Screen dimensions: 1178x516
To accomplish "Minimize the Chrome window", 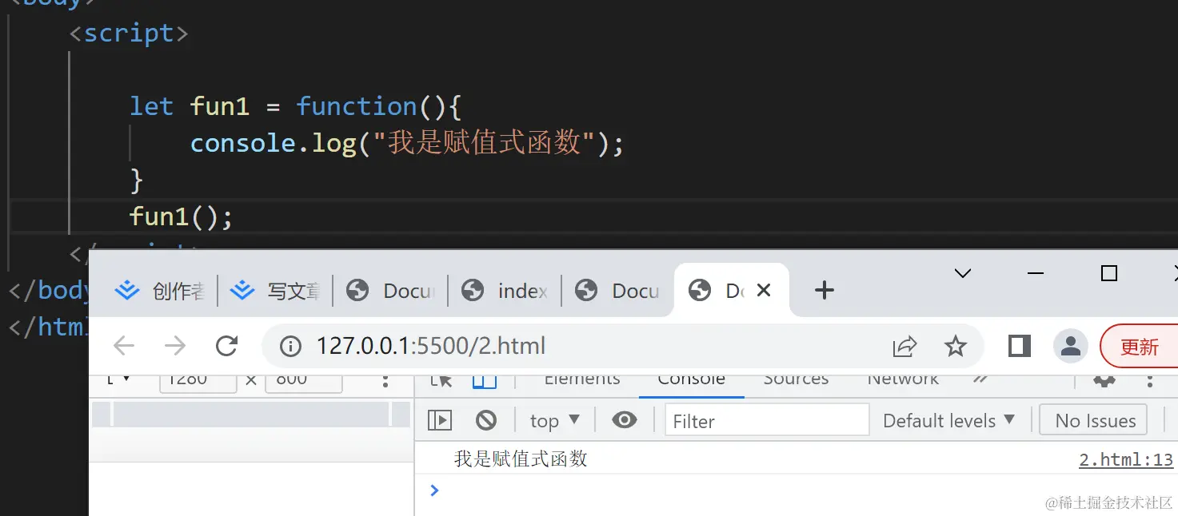I will coord(1036,273).
